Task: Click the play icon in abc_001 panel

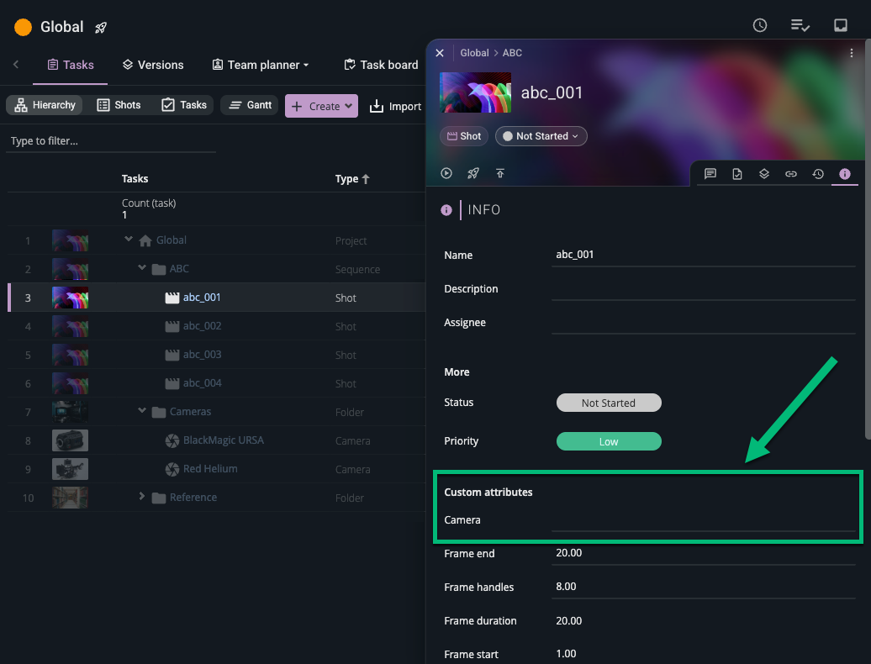Action: tap(446, 173)
